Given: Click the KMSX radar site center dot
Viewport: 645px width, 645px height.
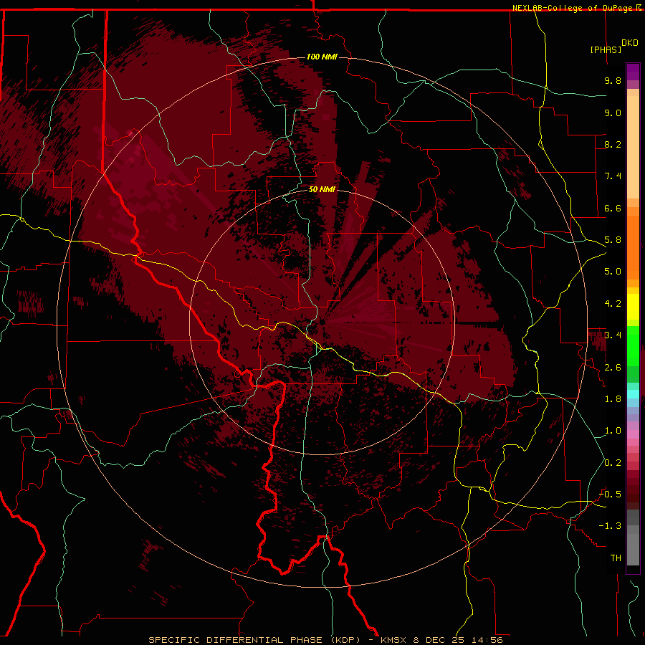Looking at the screenshot, I should pyautogui.click(x=322, y=322).
